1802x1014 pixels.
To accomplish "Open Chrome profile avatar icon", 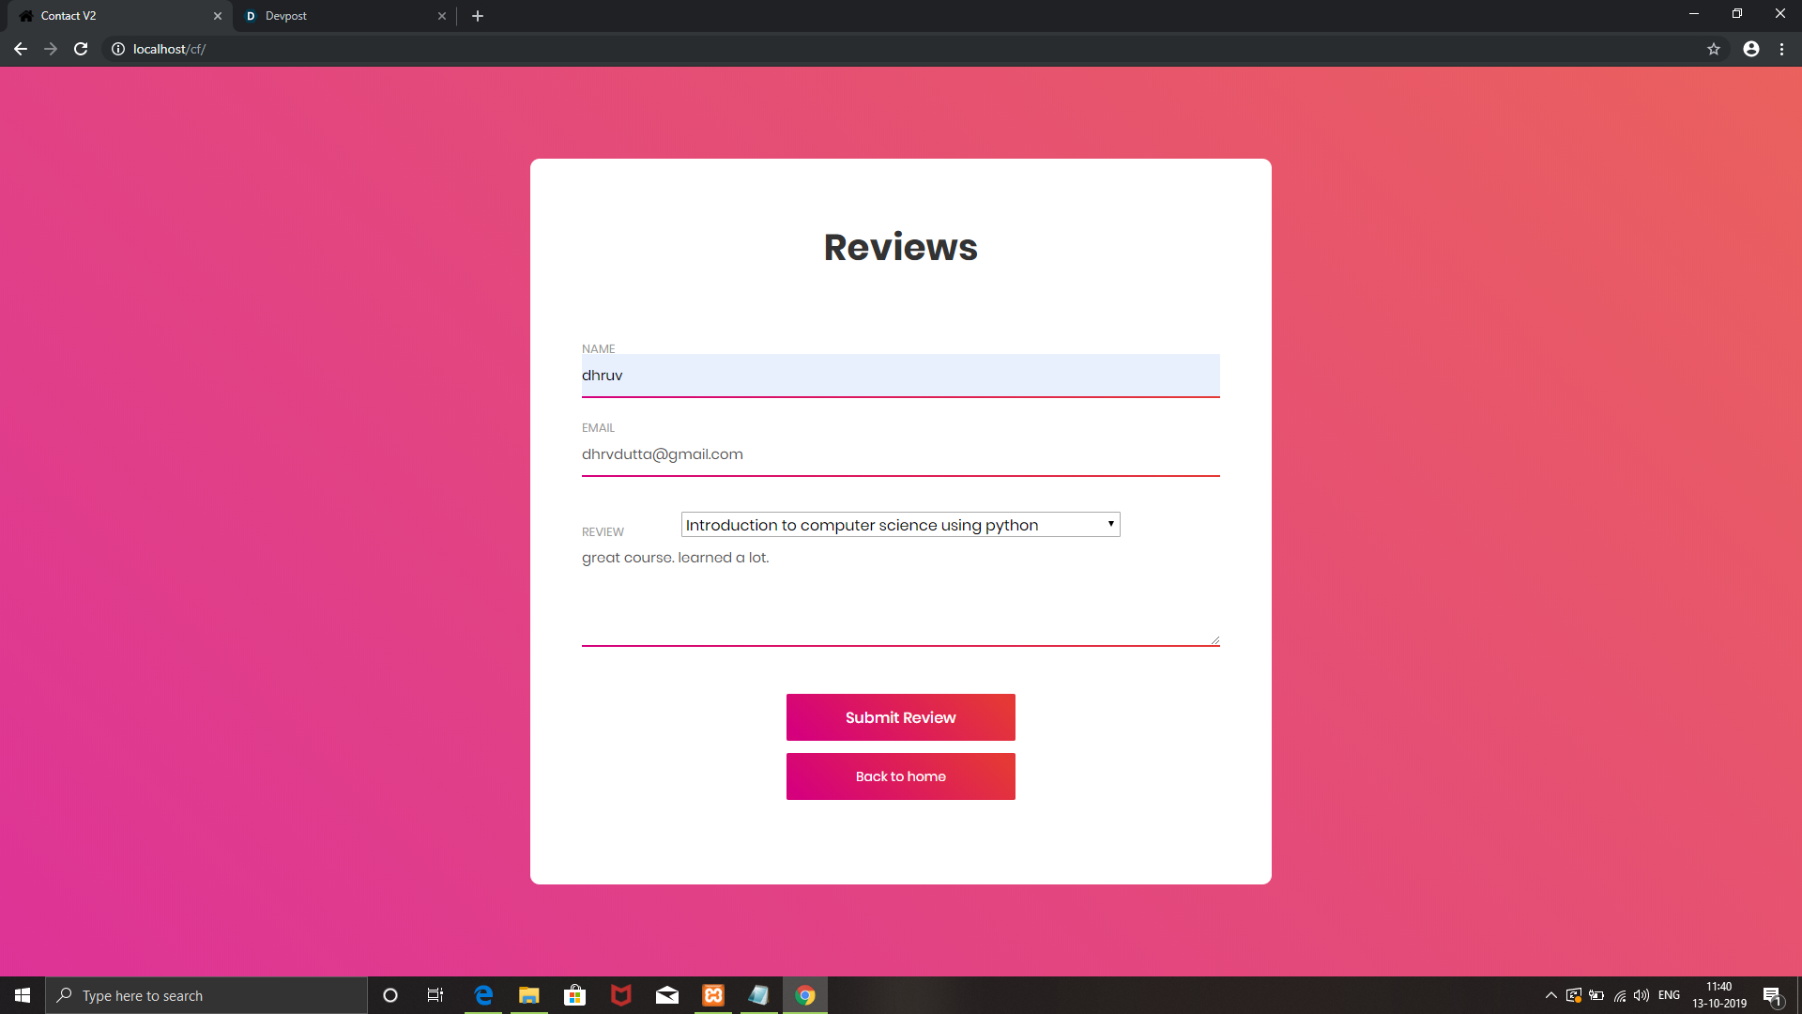I will pos(1750,49).
